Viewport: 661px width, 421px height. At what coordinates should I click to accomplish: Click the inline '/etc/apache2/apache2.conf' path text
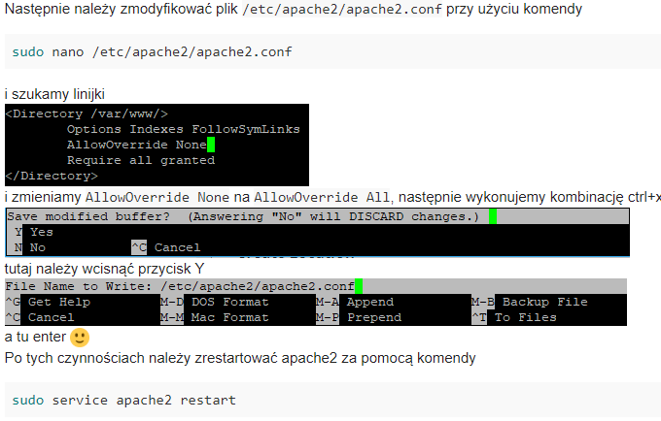coord(342,9)
